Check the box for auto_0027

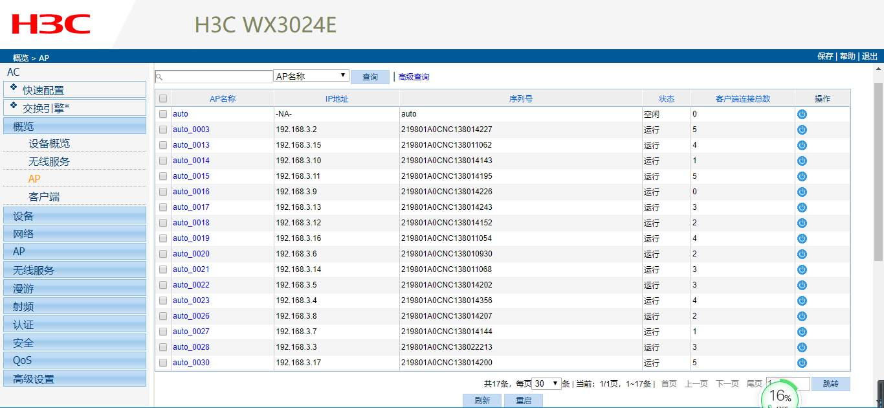pyautogui.click(x=163, y=332)
